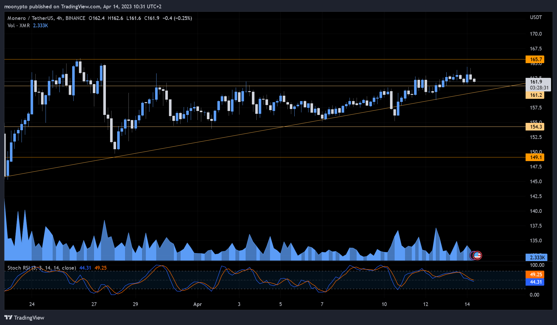Click the open value O162.4 in legend

click(x=97, y=18)
